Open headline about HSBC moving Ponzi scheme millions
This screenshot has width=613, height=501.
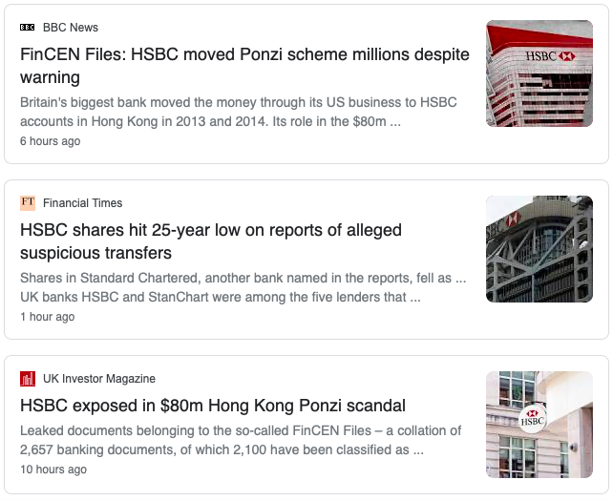pyautogui.click(x=244, y=66)
